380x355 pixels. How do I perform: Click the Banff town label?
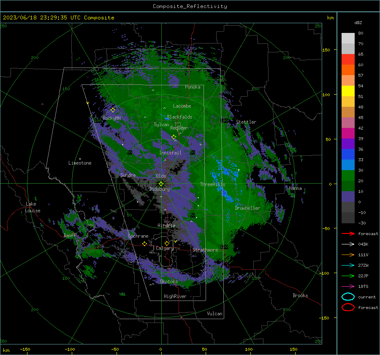click(x=70, y=235)
